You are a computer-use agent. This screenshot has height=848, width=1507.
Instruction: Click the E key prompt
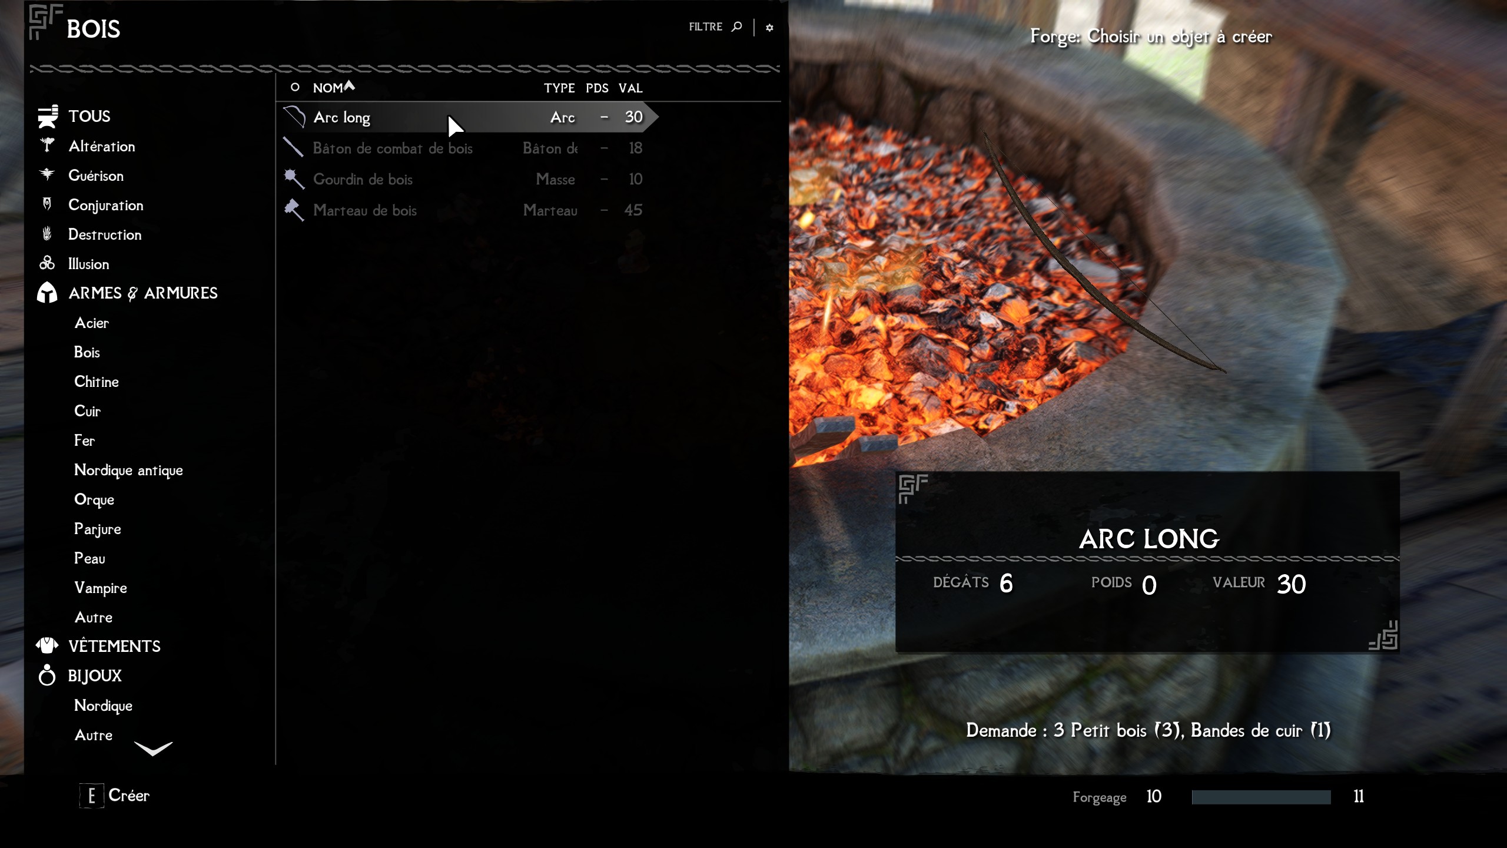coord(92,796)
